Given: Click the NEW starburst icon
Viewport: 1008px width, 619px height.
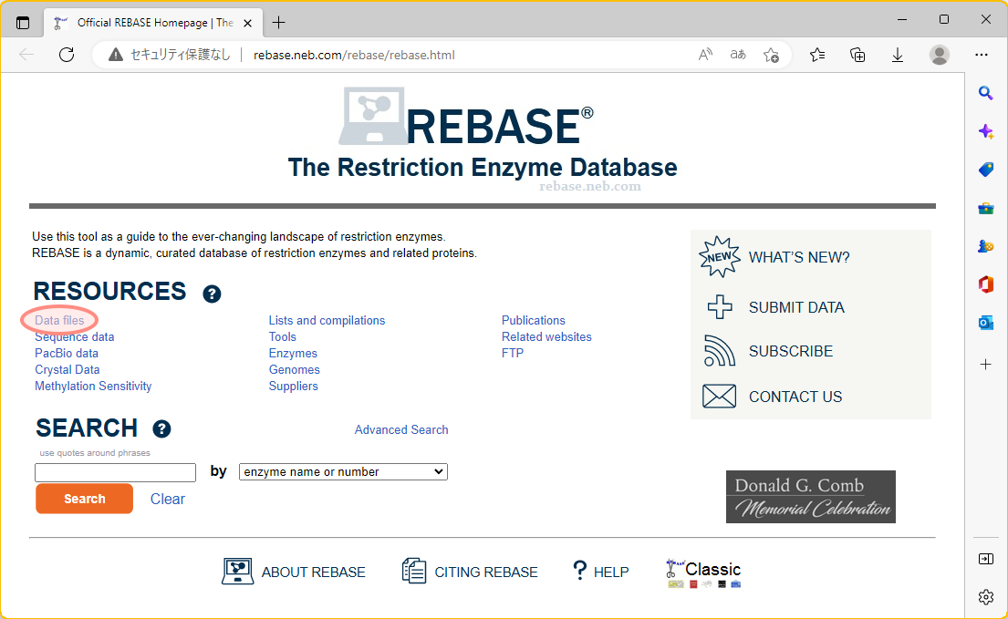Looking at the screenshot, I should 720,257.
